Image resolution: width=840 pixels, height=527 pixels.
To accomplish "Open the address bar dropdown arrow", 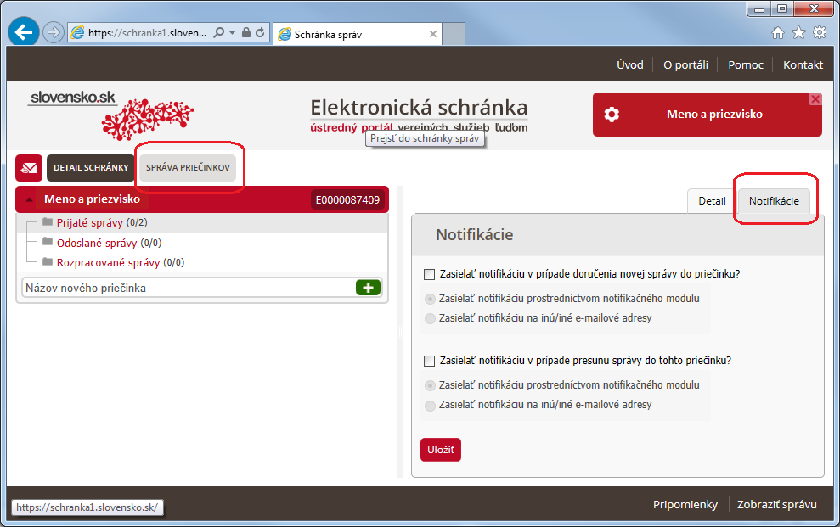I will tap(233, 32).
